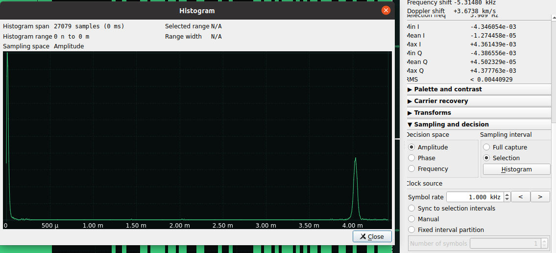Choose the Selection sampling interval option
Viewport: 556px width, 253px height.
[x=486, y=158]
